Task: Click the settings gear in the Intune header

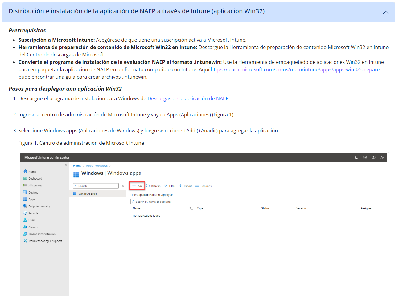Action: (x=365, y=157)
